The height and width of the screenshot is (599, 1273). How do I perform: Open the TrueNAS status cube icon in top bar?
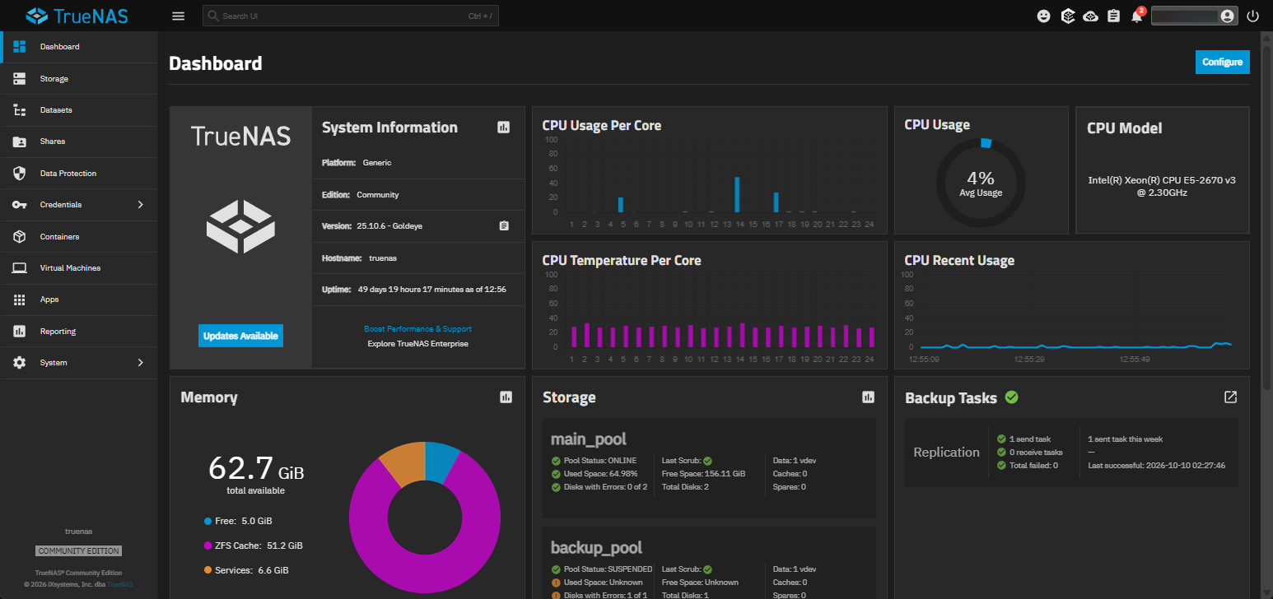click(1068, 16)
